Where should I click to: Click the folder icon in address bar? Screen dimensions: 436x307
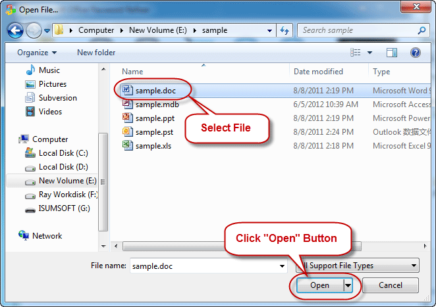(x=59, y=30)
